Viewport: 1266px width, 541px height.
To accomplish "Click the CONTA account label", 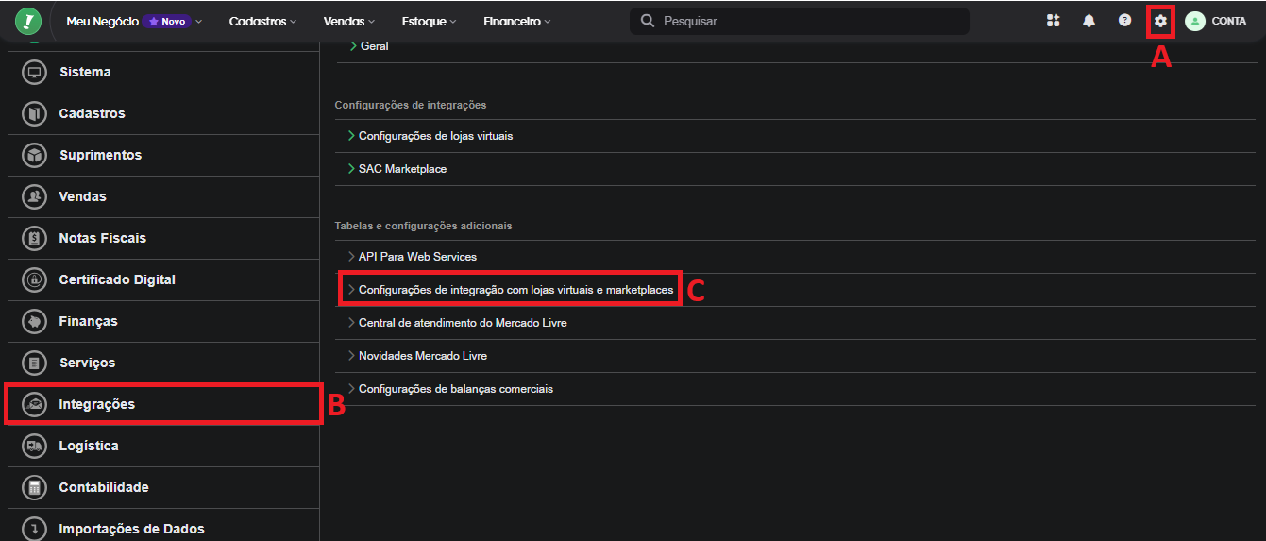I will (1229, 21).
